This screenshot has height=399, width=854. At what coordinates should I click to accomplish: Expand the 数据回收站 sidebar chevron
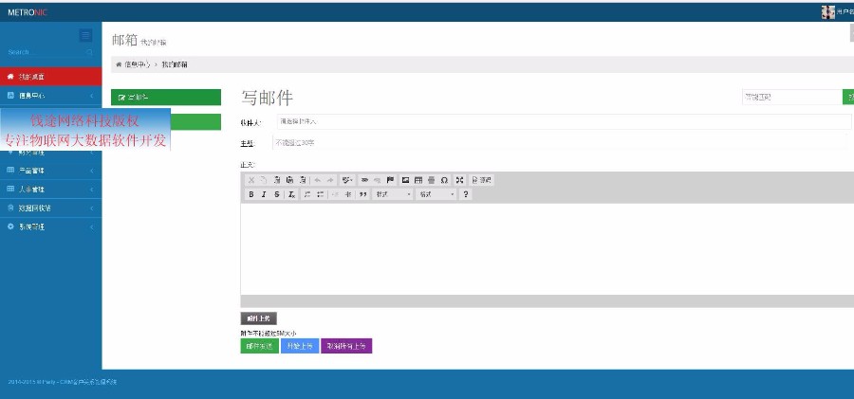(91, 208)
